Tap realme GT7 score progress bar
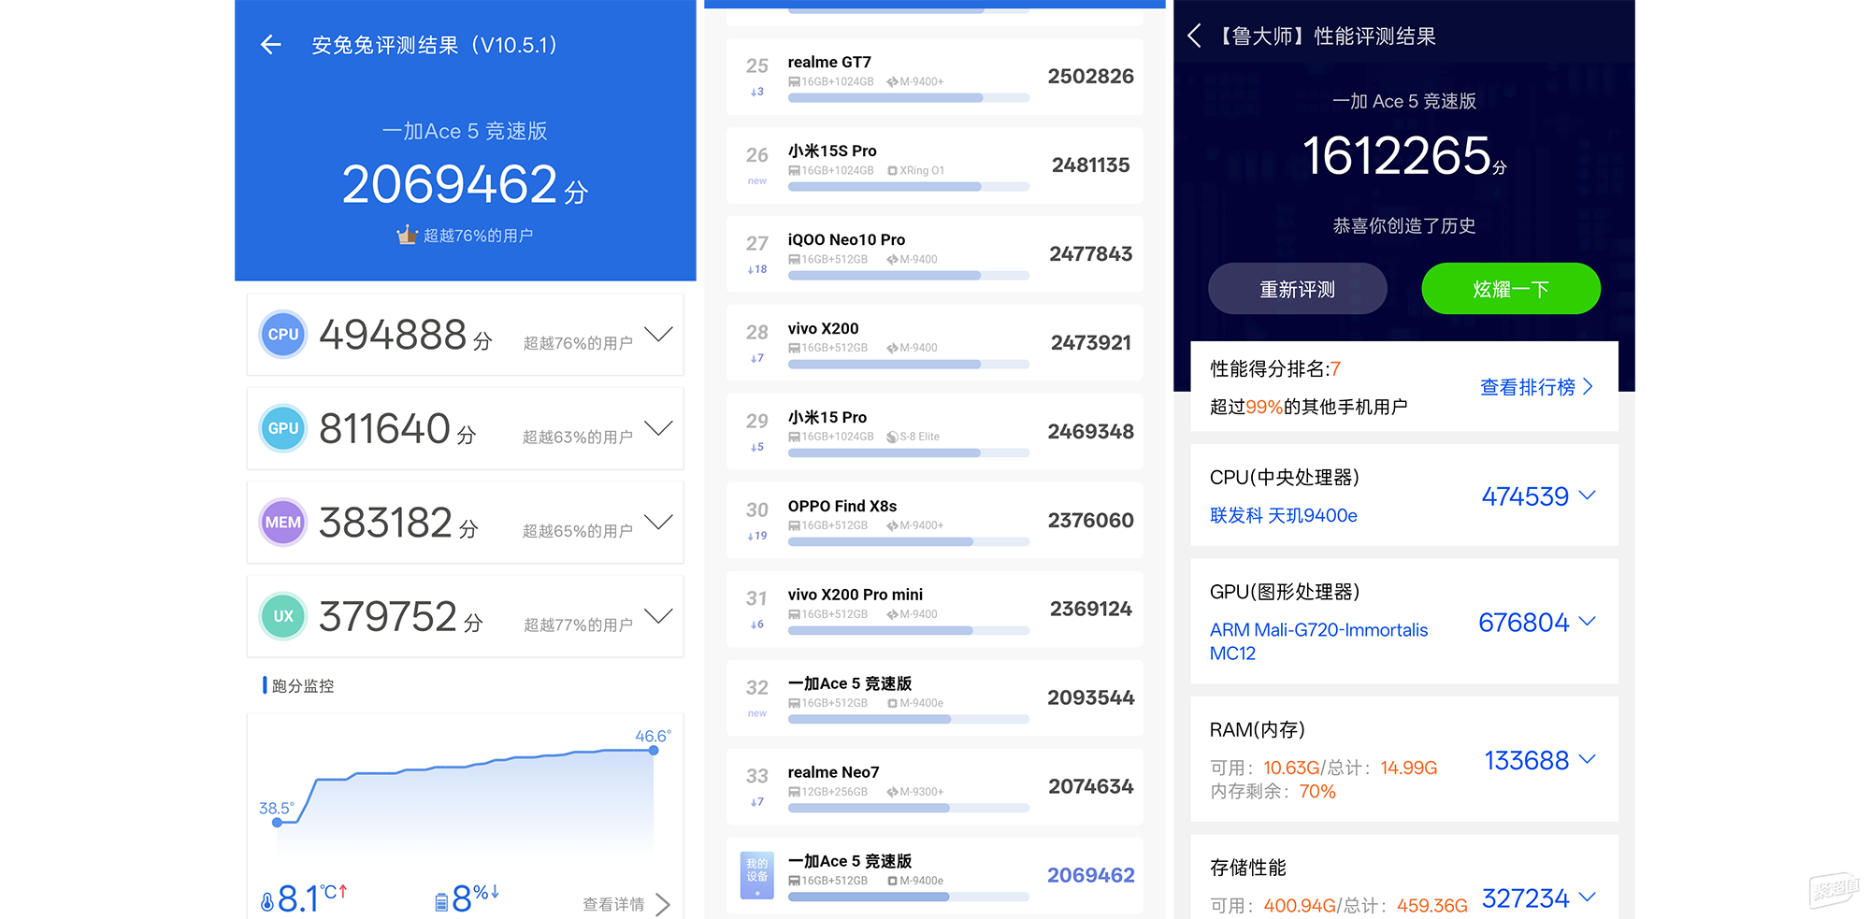This screenshot has height=919, width=1870. point(909,97)
